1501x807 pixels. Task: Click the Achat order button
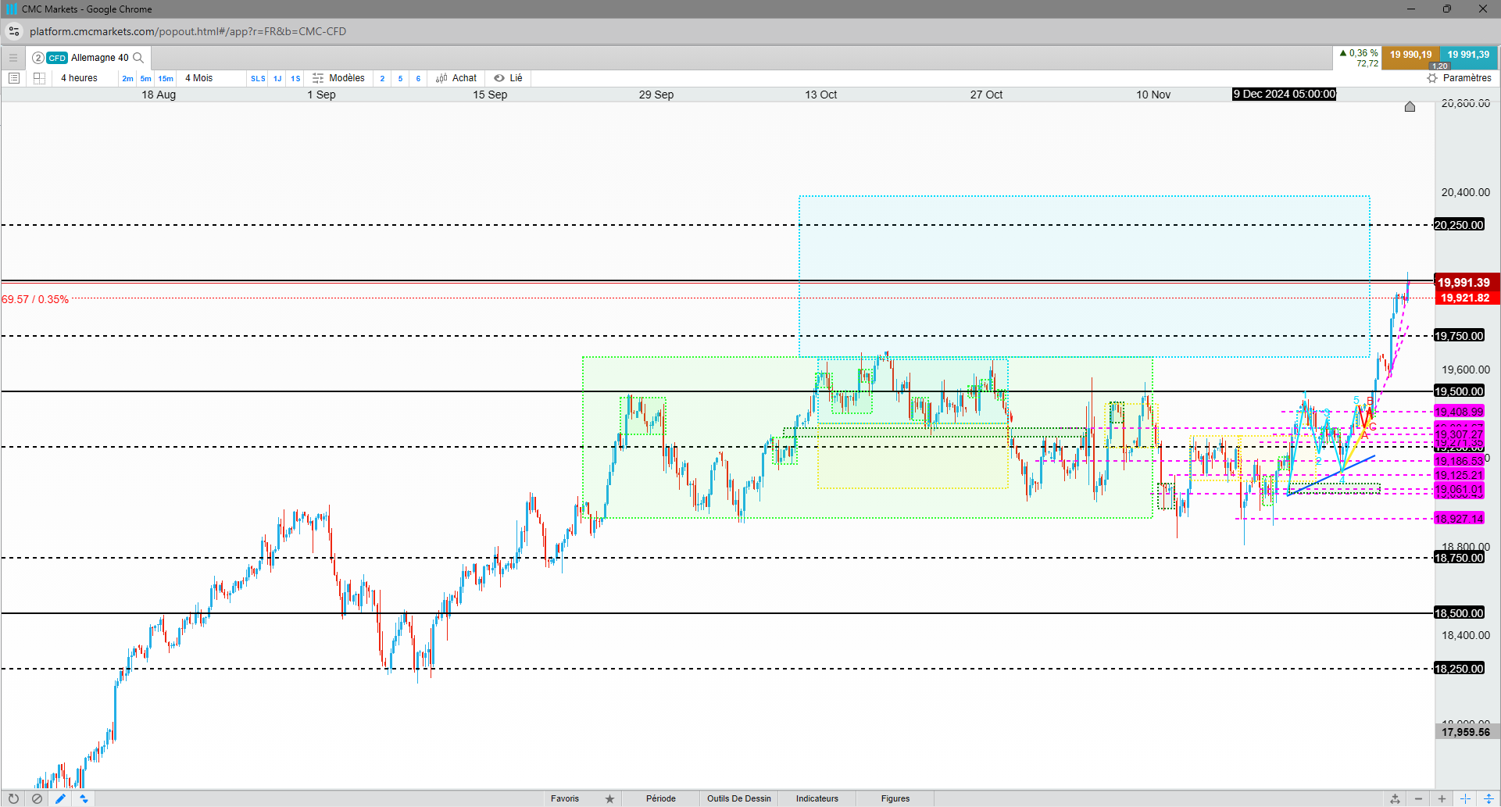click(x=456, y=78)
